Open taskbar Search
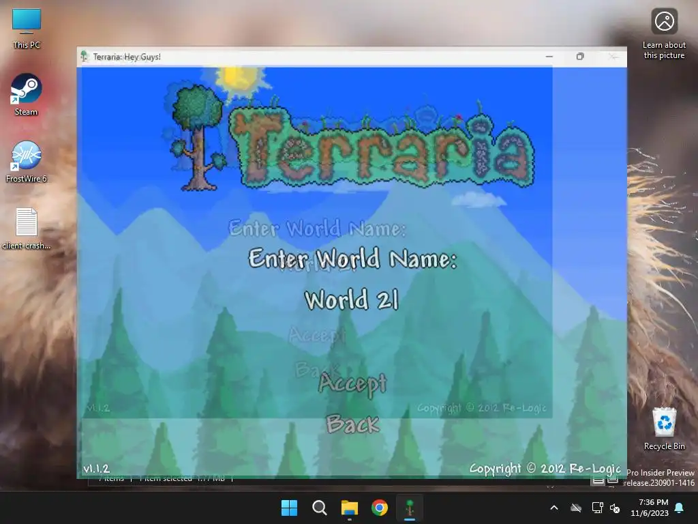698x524 pixels. [319, 508]
